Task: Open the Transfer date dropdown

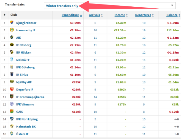Action: [110, 5]
